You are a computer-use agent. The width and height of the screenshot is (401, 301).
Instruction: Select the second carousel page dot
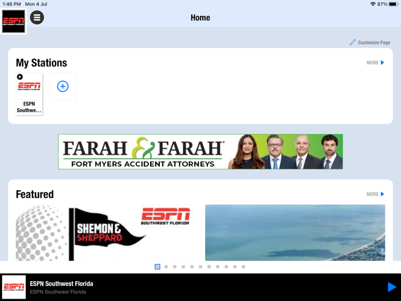tap(166, 267)
